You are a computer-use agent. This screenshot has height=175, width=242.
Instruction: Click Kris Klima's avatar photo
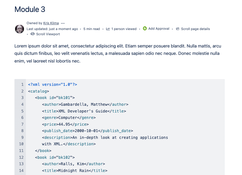tap(19, 29)
